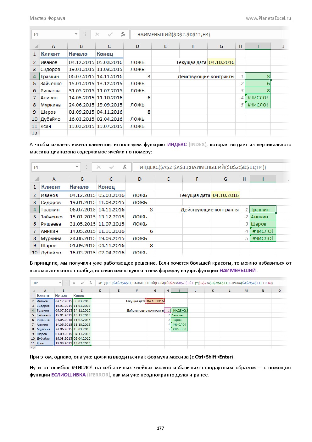Click the enter checkmark icon beside the =НАИМЕНЬШИЙ formula
312x442 pixels.
point(110,34)
